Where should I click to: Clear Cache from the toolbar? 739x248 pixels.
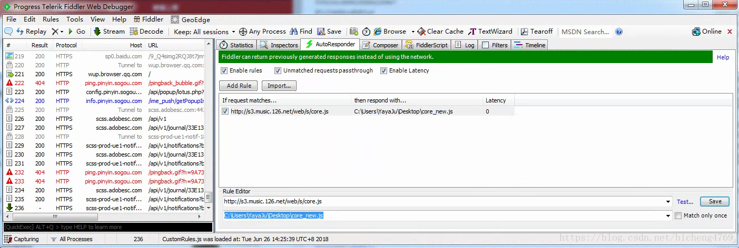[440, 32]
